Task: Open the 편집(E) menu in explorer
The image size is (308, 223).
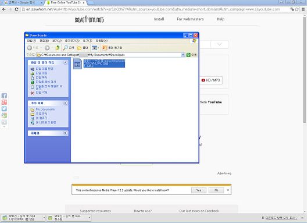Action: coord(44,41)
